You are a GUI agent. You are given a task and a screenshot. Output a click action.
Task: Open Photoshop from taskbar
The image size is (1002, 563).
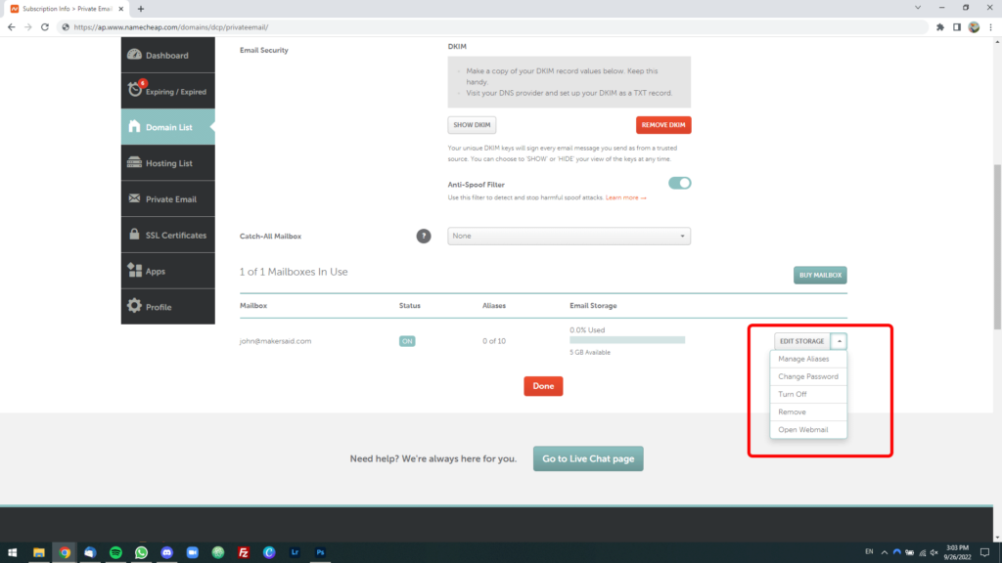point(320,553)
